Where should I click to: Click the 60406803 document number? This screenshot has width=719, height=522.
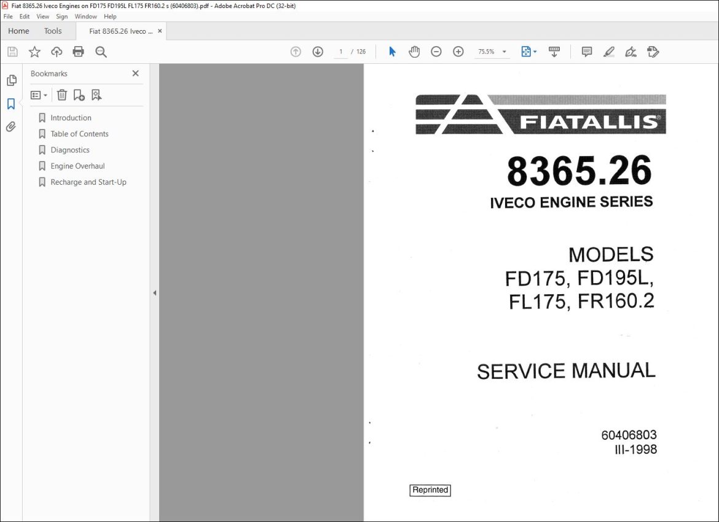point(629,434)
